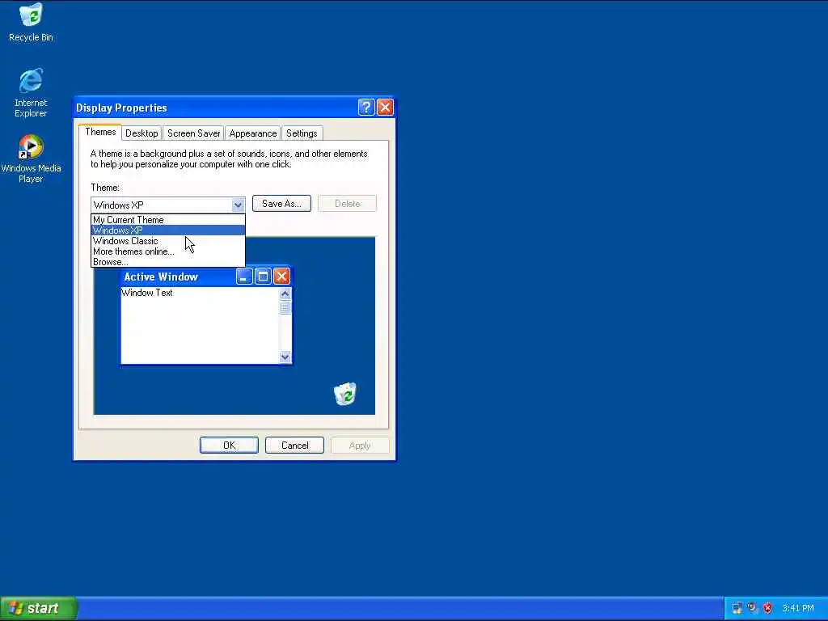Select the Windows XP theme option
This screenshot has width=828, height=621.
168,230
